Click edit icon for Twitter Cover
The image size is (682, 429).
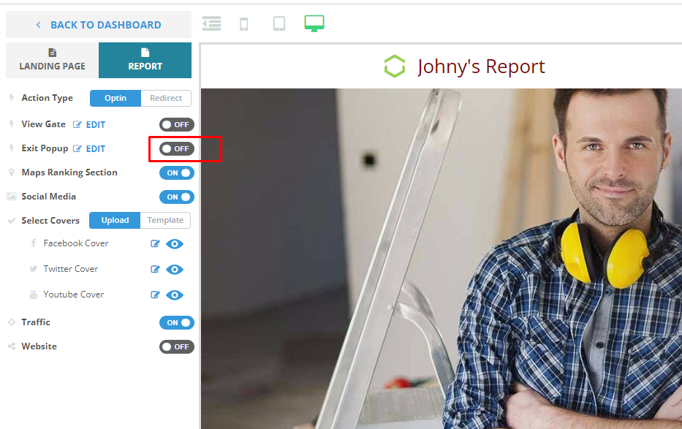click(x=155, y=270)
